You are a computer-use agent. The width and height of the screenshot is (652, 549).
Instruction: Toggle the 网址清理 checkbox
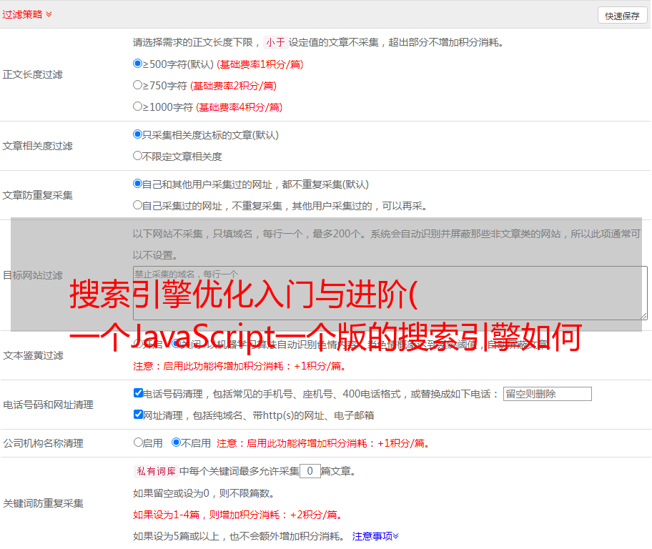pyautogui.click(x=138, y=415)
